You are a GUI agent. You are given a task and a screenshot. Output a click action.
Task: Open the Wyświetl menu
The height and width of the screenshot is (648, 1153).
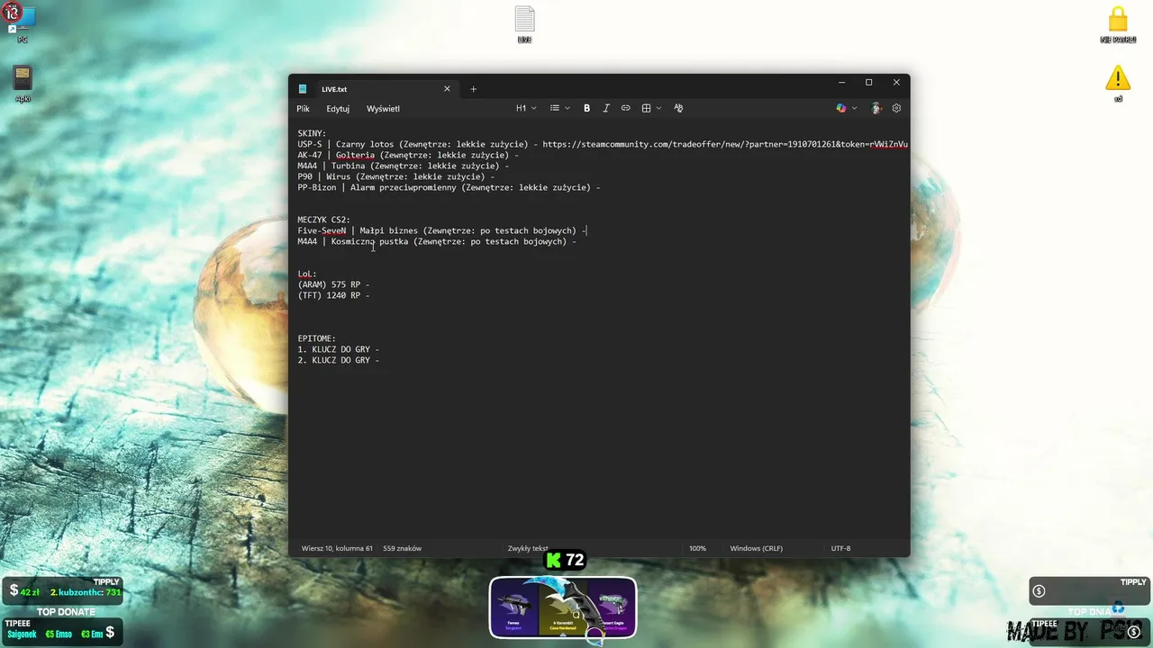click(x=383, y=108)
